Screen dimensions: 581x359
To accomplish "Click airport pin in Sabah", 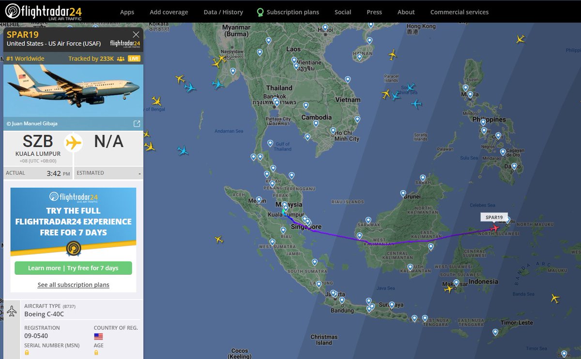I will (423, 178).
